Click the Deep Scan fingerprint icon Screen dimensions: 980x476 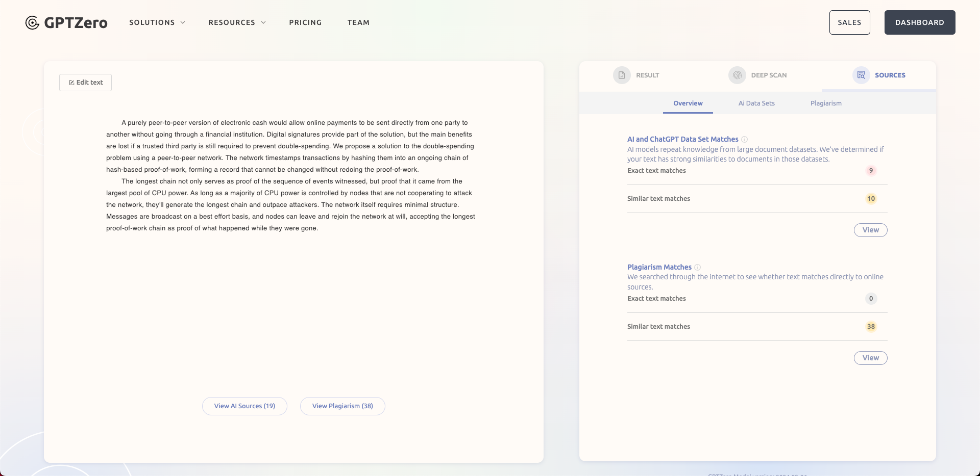point(737,75)
